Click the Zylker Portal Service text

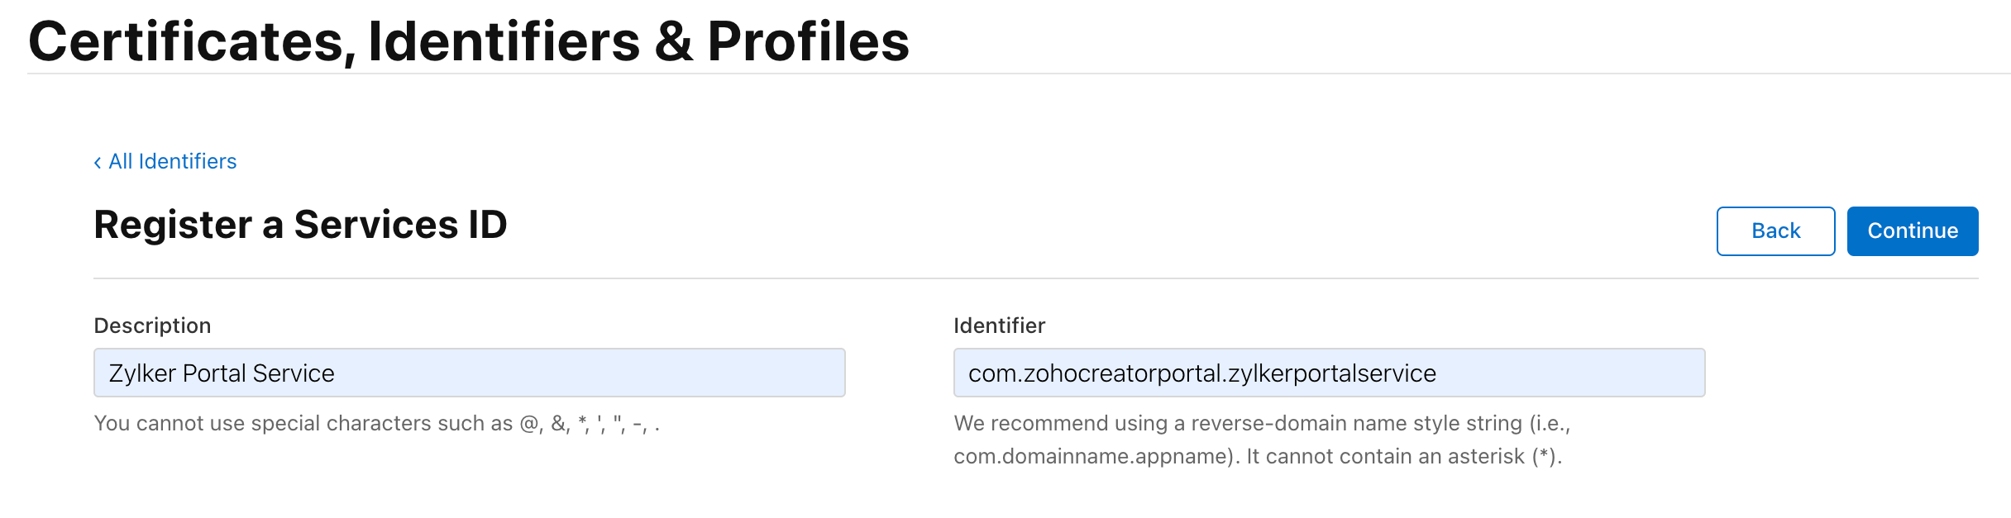222,373
